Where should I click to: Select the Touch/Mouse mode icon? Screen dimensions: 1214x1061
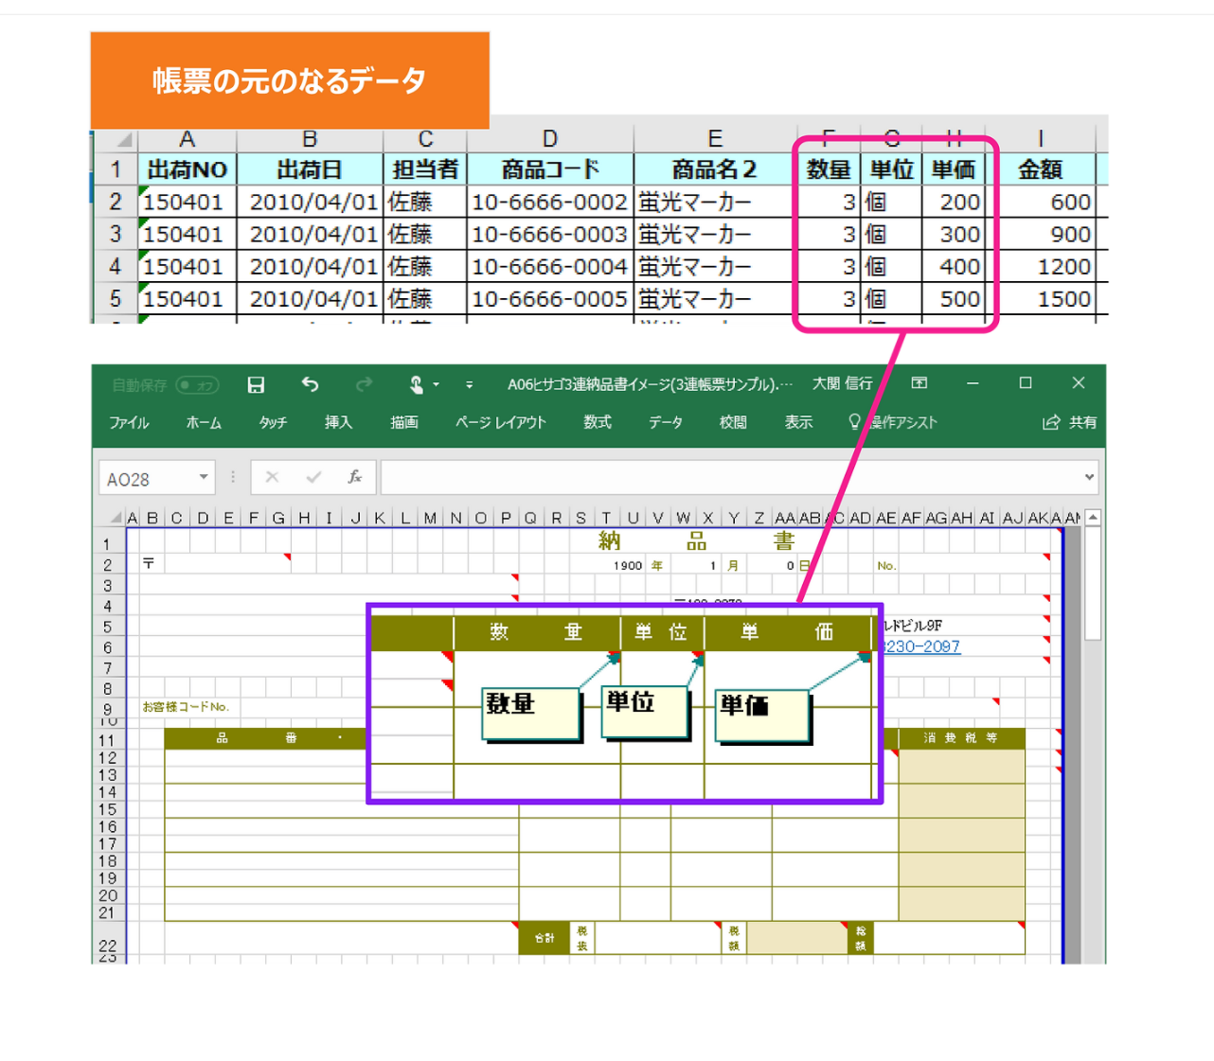pyautogui.click(x=418, y=383)
